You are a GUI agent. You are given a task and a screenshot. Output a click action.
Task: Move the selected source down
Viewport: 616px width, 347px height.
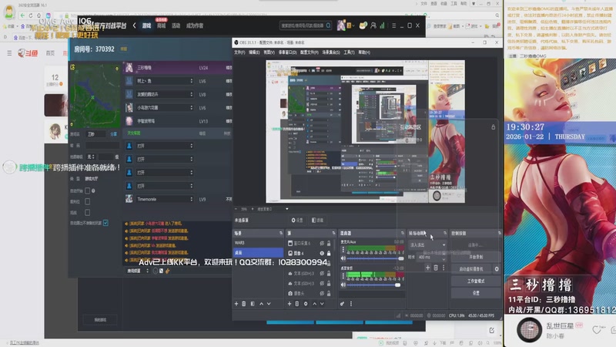click(x=322, y=304)
